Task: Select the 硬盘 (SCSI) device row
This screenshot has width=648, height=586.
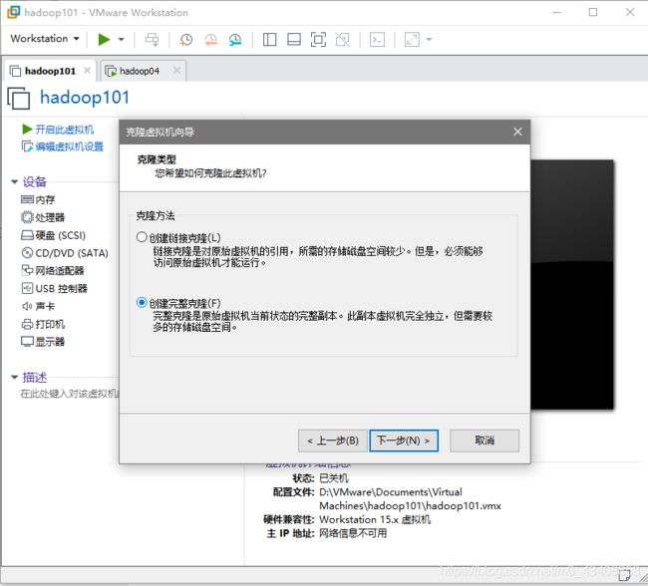Action: click(x=53, y=235)
